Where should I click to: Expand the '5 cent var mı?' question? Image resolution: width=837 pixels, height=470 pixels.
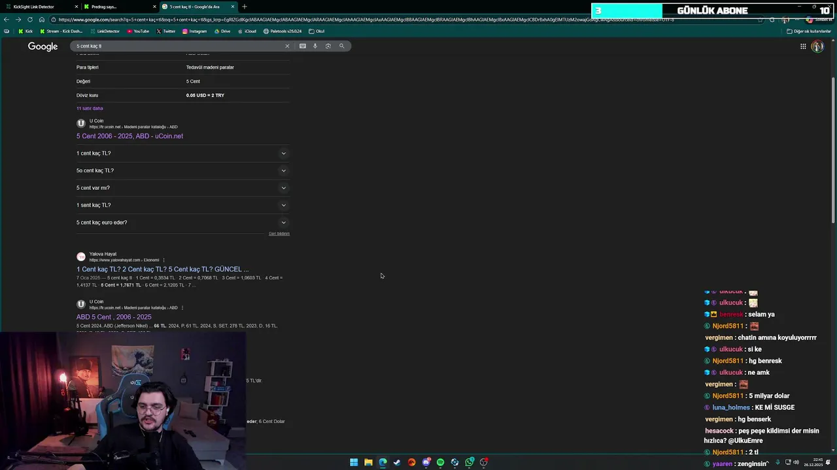tap(182, 188)
